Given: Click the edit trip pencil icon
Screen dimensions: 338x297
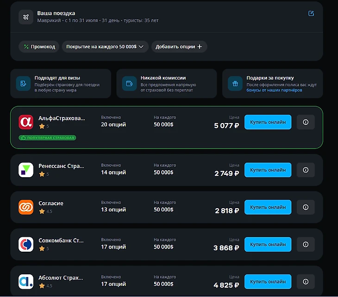Looking at the screenshot, I should pos(311,13).
